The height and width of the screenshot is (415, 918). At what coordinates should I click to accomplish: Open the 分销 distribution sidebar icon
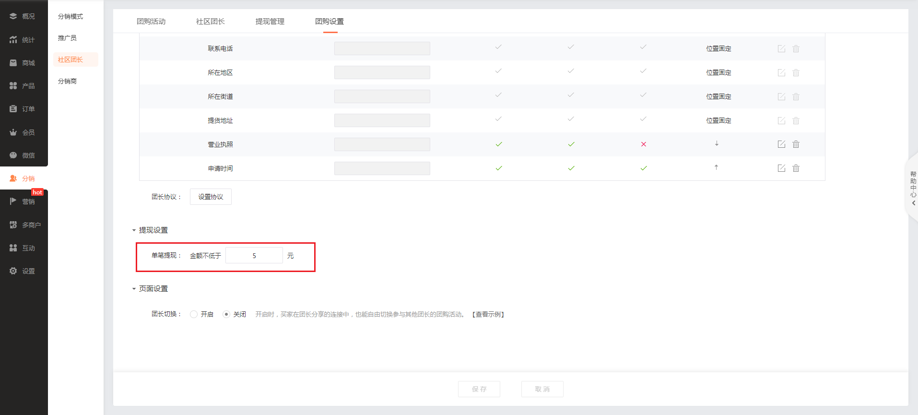point(13,178)
